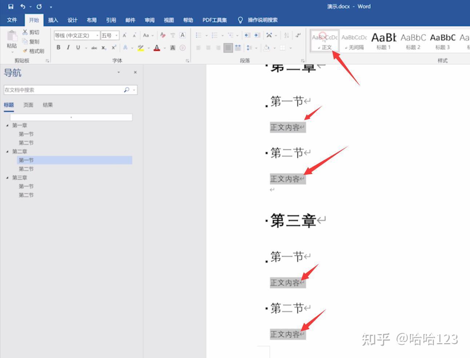This screenshot has width=470, height=358.
Task: Click the Undo arrow in quick access bar
Action: pyautogui.click(x=23, y=7)
